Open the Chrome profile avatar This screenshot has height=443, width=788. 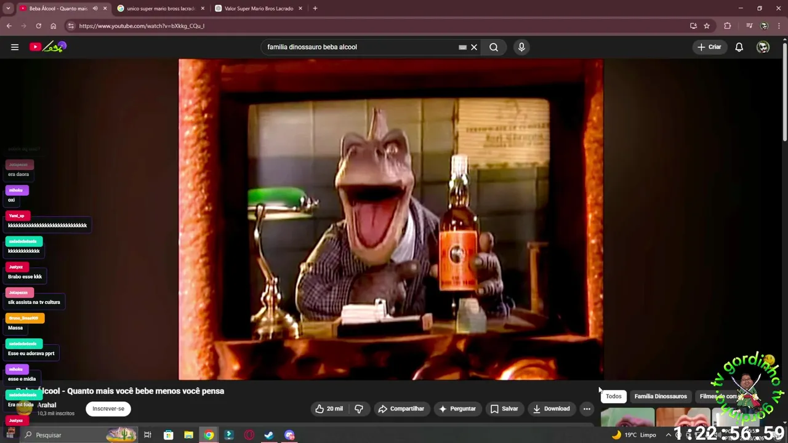point(764,26)
